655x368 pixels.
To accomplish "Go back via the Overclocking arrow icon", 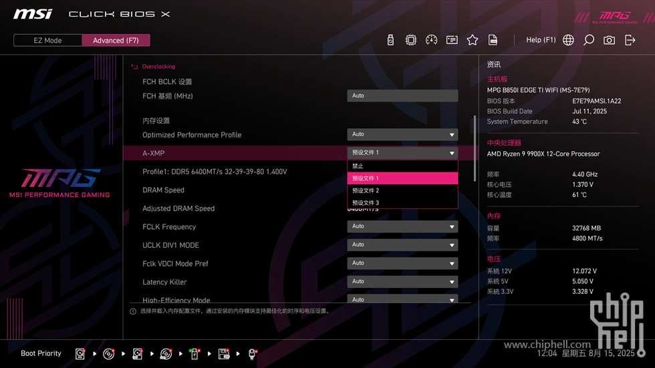I will [x=134, y=66].
